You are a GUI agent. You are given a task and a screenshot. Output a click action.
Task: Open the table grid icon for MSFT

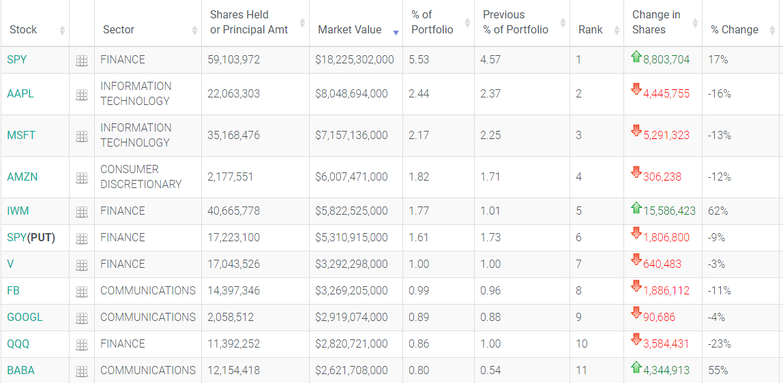click(x=81, y=136)
